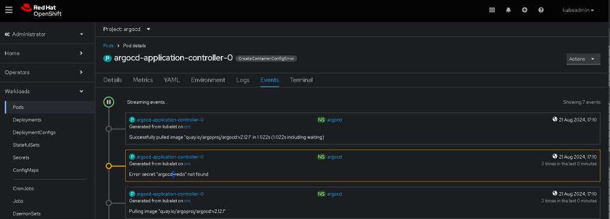Open DeploymentConfigs in the sidebar
The height and width of the screenshot is (219, 610).
(x=34, y=132)
